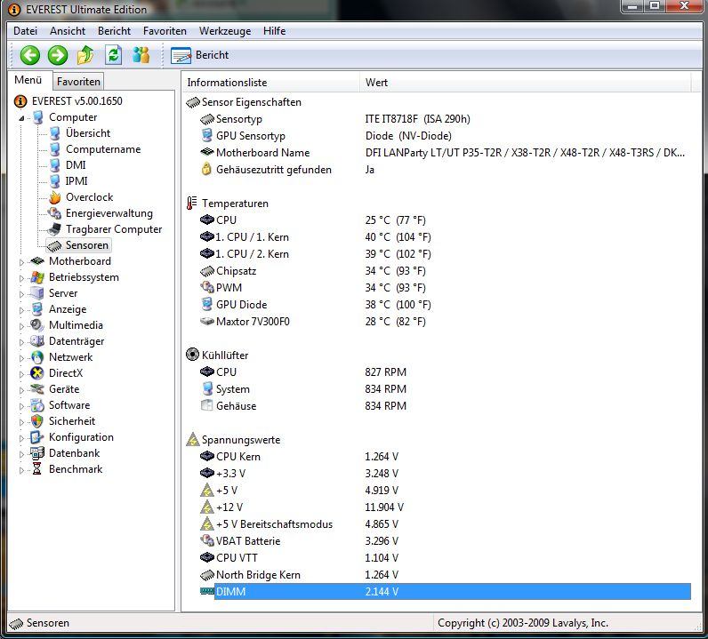
Task: Open the Hilfe menu
Action: click(275, 31)
